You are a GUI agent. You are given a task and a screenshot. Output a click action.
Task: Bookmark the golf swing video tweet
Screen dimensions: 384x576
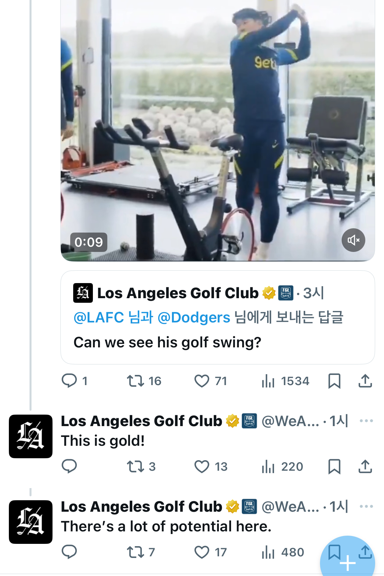(x=334, y=381)
